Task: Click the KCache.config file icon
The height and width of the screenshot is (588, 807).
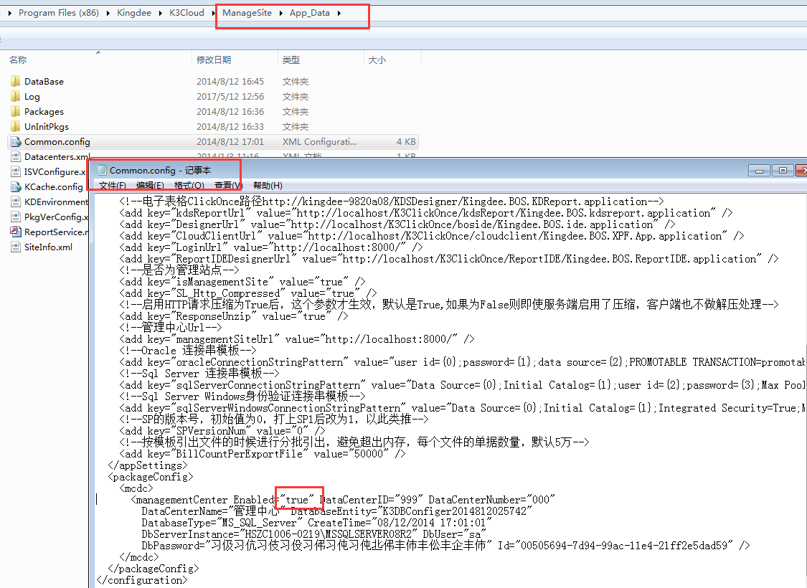Action: tap(16, 186)
